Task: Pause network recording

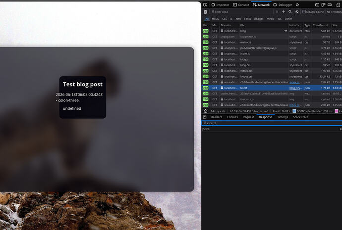Action: [x=277, y=12]
